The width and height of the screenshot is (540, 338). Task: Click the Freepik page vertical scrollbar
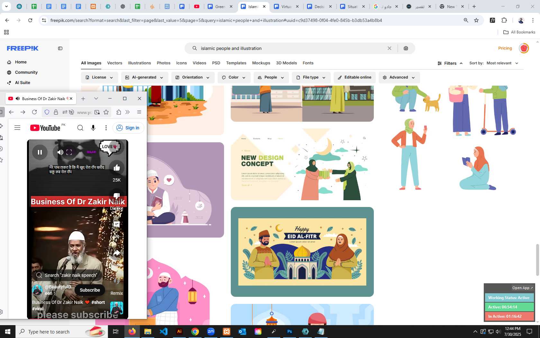pyautogui.click(x=537, y=260)
